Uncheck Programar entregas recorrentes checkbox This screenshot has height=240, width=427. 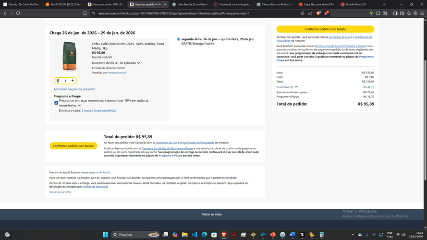pos(56,103)
